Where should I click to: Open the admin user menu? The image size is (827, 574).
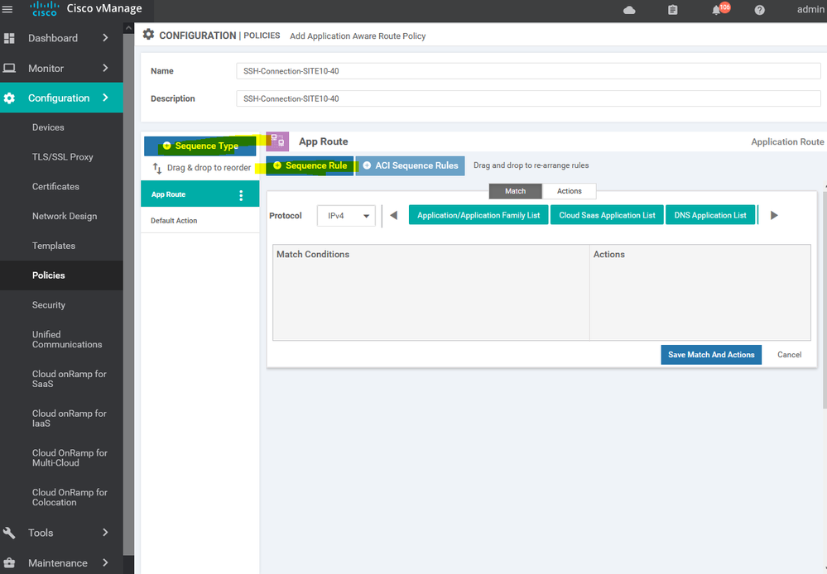click(810, 9)
